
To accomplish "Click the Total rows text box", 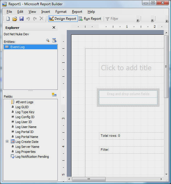I will [x=132, y=136].
